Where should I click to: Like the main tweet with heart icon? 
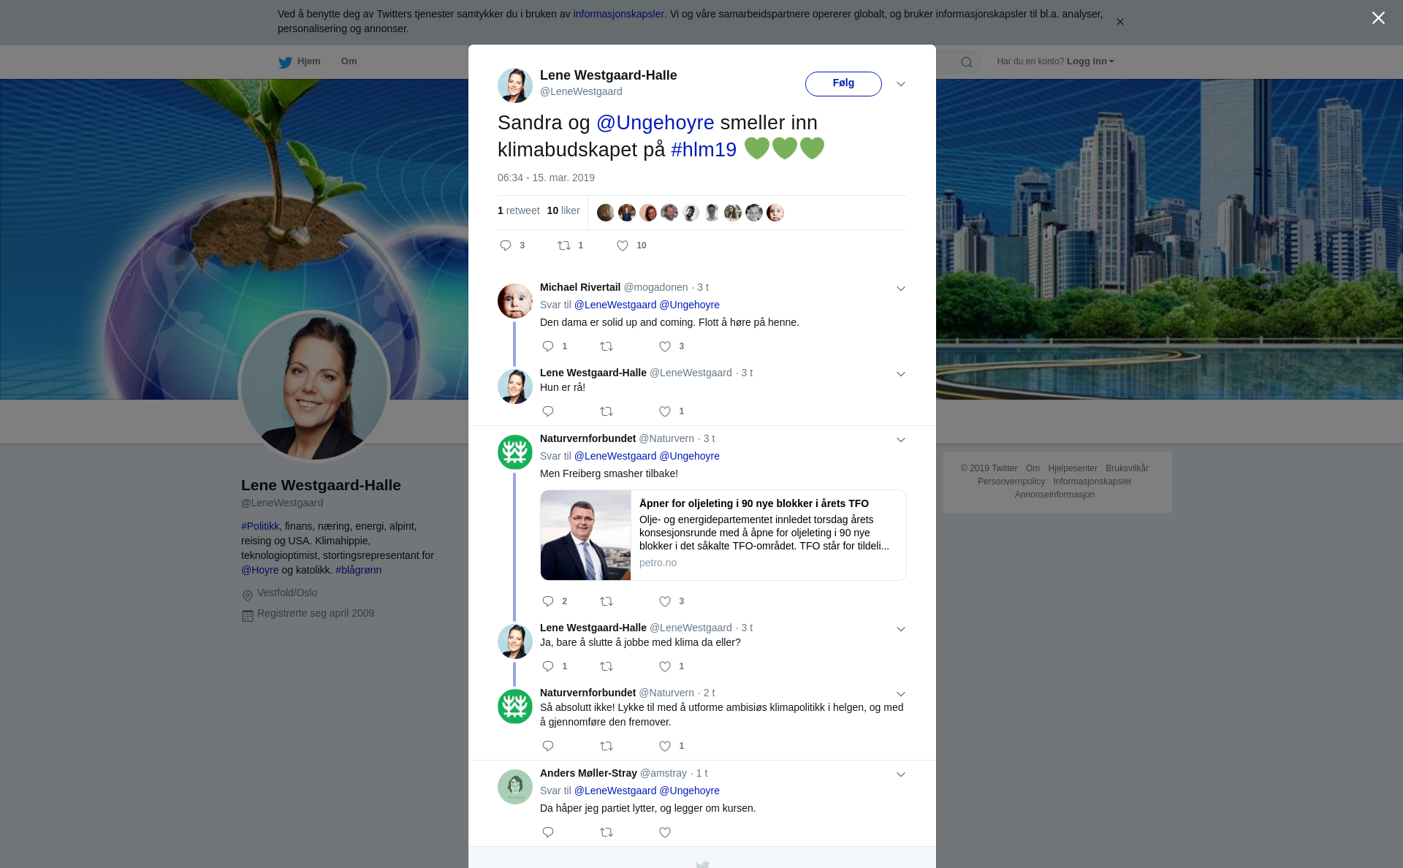tap(623, 245)
